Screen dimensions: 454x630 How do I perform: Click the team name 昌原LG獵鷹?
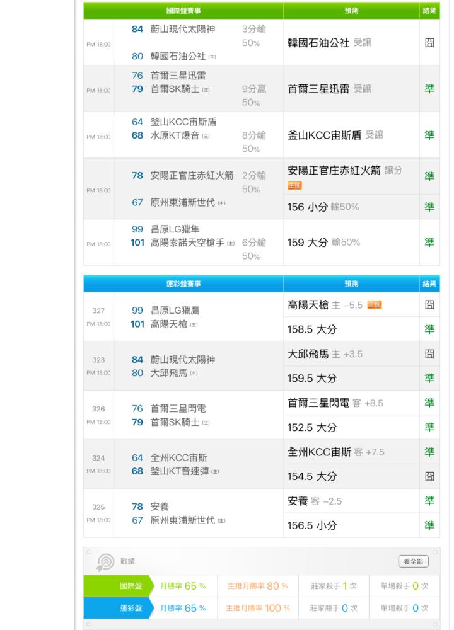[175, 310]
